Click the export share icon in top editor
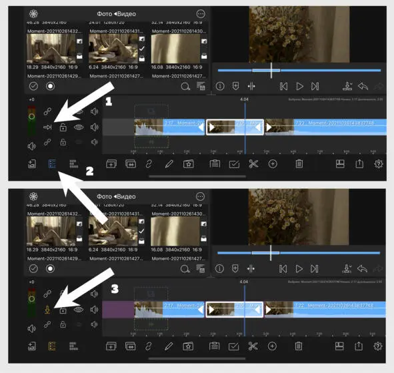 pos(359,163)
